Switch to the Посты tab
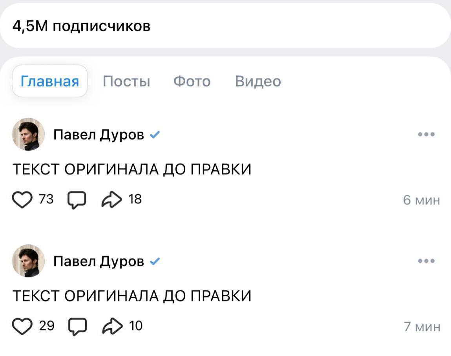The image size is (451, 356). tap(126, 81)
